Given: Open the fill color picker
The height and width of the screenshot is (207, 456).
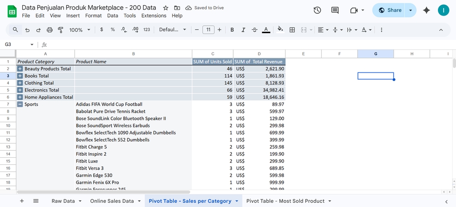Looking at the screenshot, I should coord(280,29).
